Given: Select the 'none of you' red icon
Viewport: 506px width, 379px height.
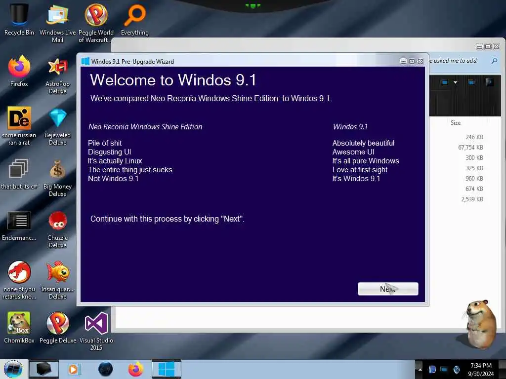Looking at the screenshot, I should (x=19, y=280).
